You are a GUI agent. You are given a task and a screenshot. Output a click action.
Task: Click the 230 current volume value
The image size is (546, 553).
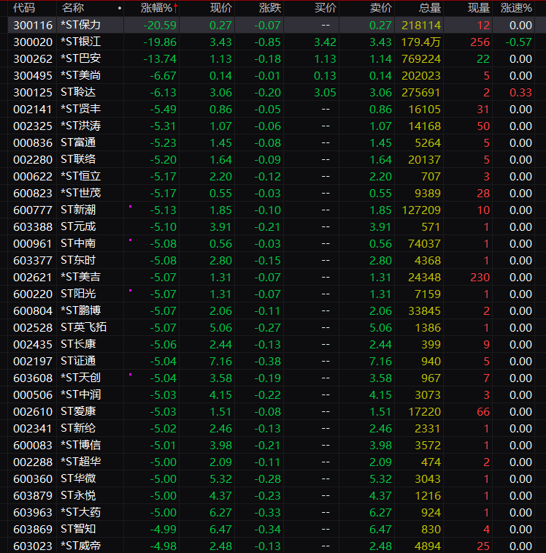(480, 277)
